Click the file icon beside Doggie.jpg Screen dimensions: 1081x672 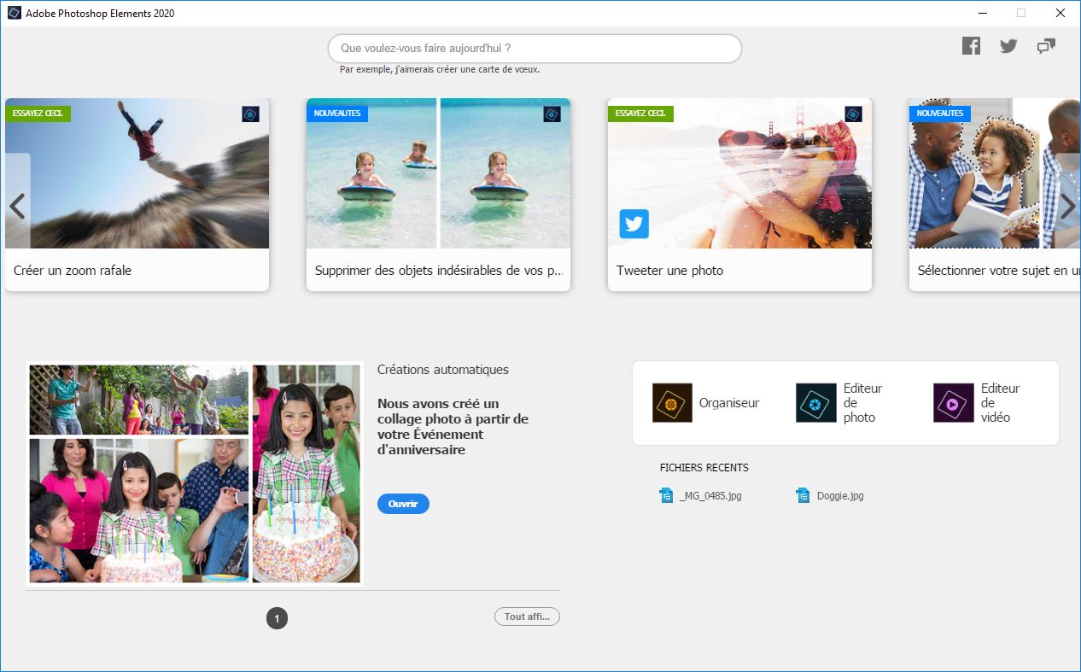802,494
